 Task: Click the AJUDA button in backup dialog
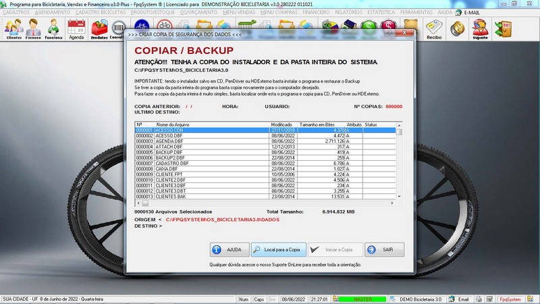pyautogui.click(x=230, y=249)
